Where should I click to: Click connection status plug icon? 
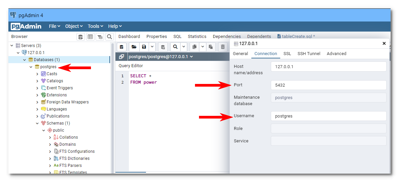tap(121, 56)
